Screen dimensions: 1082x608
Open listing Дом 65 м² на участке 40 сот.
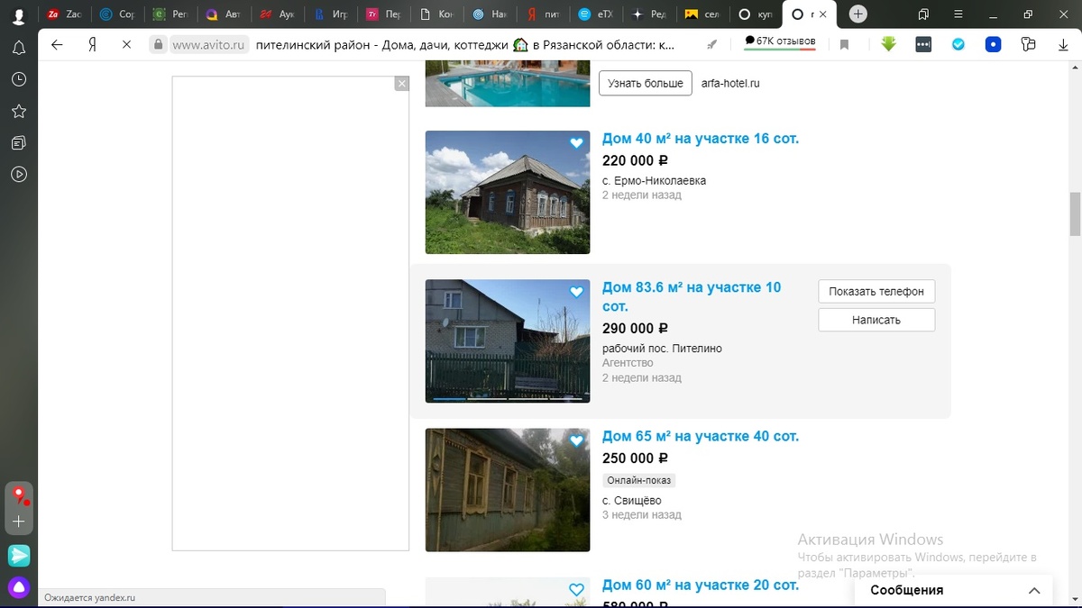tap(701, 437)
